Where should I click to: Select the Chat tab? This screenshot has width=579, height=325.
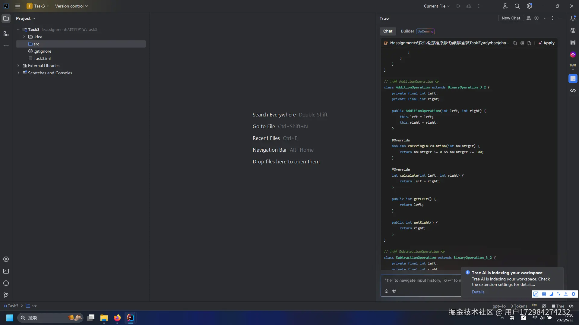point(388,31)
